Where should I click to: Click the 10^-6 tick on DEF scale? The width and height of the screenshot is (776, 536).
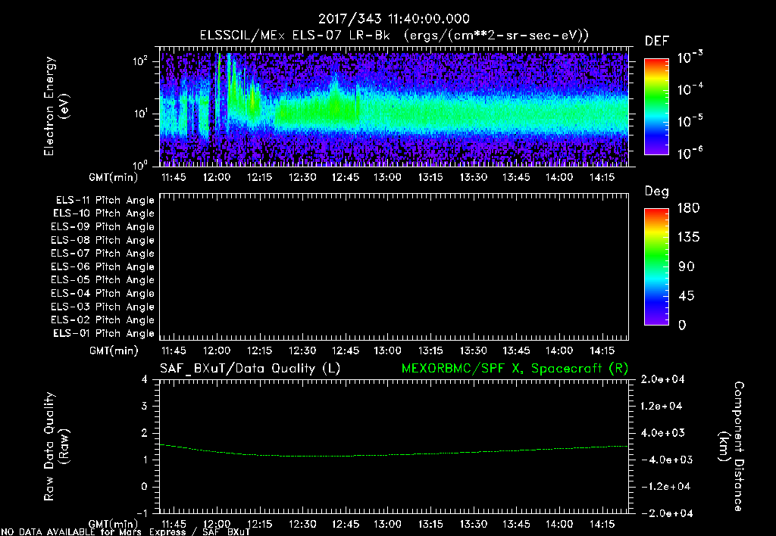tap(690, 153)
